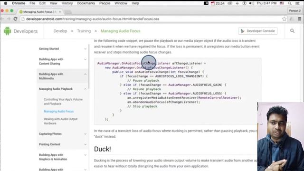Open the Help menu

point(135,3)
